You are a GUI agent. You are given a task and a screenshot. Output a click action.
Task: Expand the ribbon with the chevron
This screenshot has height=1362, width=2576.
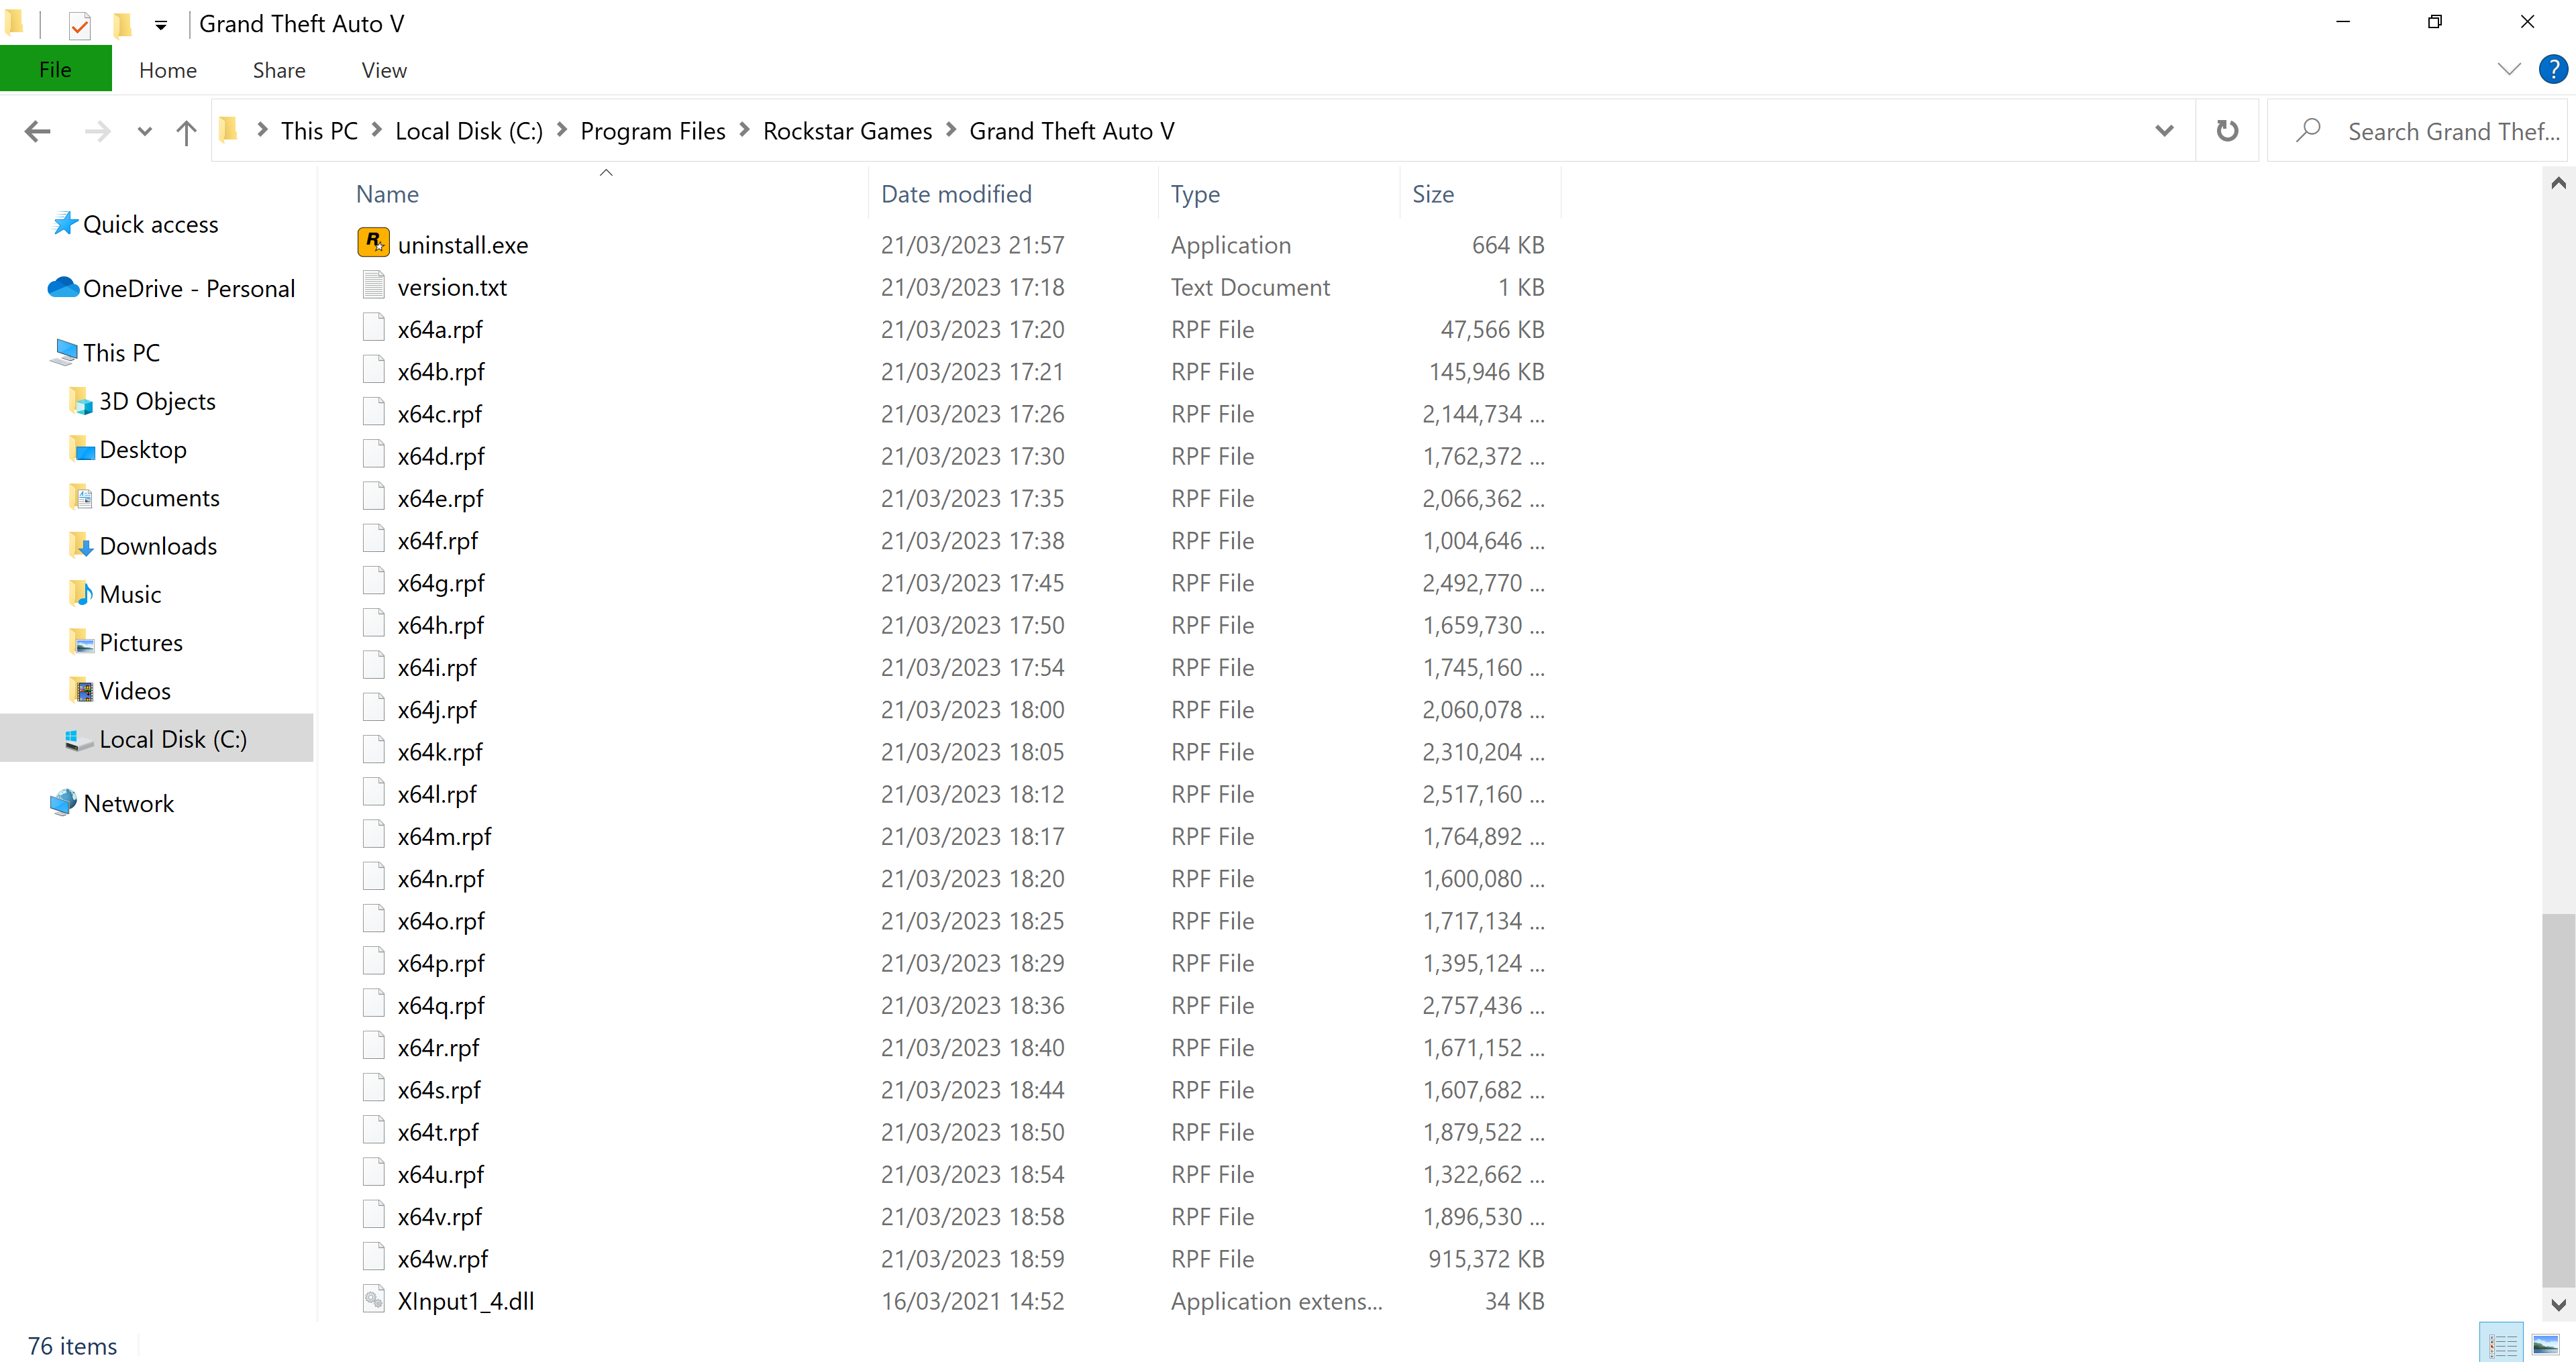click(2508, 69)
